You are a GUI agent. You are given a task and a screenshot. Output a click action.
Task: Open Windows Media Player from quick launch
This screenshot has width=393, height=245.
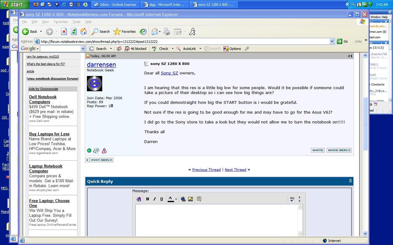point(71,5)
